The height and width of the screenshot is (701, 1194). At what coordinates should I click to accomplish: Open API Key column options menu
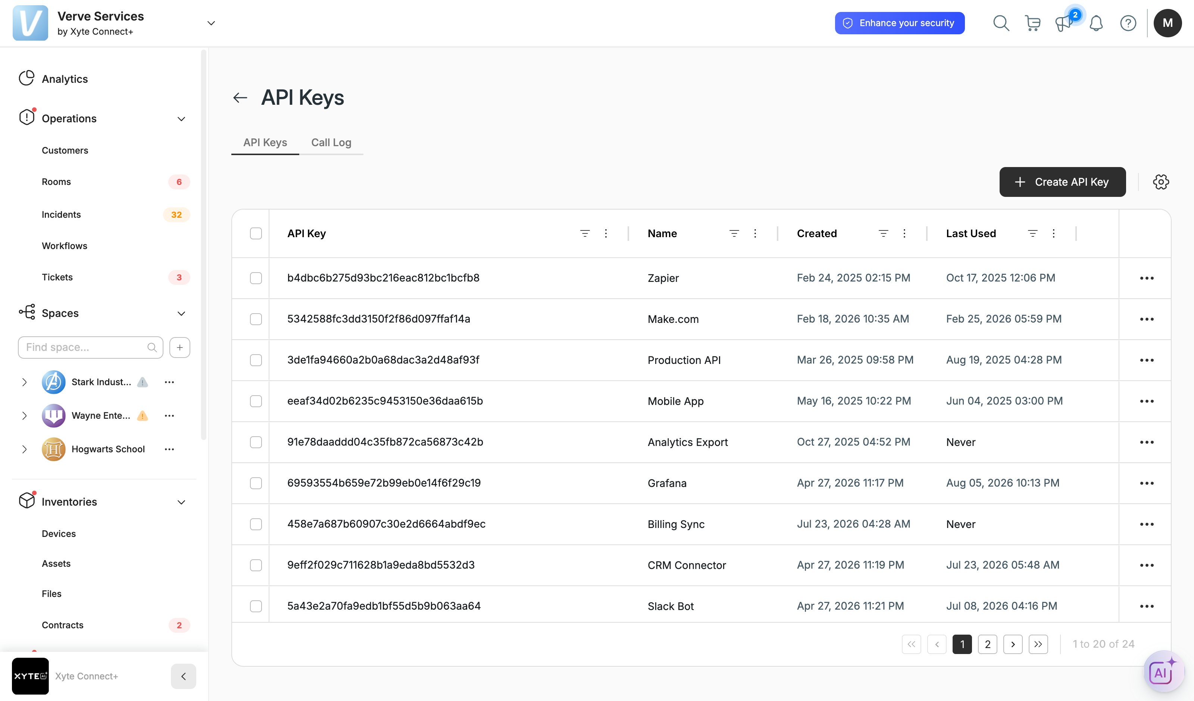pyautogui.click(x=606, y=233)
